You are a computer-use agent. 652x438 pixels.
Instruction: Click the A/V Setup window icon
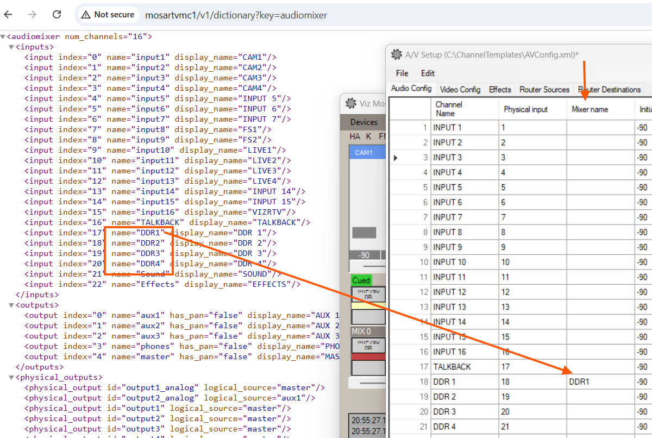pyautogui.click(x=397, y=54)
